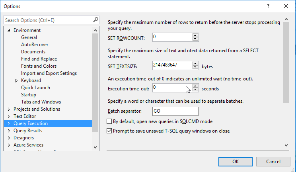Click the Batch separator text field
This screenshot has height=172, width=296.
175,111
